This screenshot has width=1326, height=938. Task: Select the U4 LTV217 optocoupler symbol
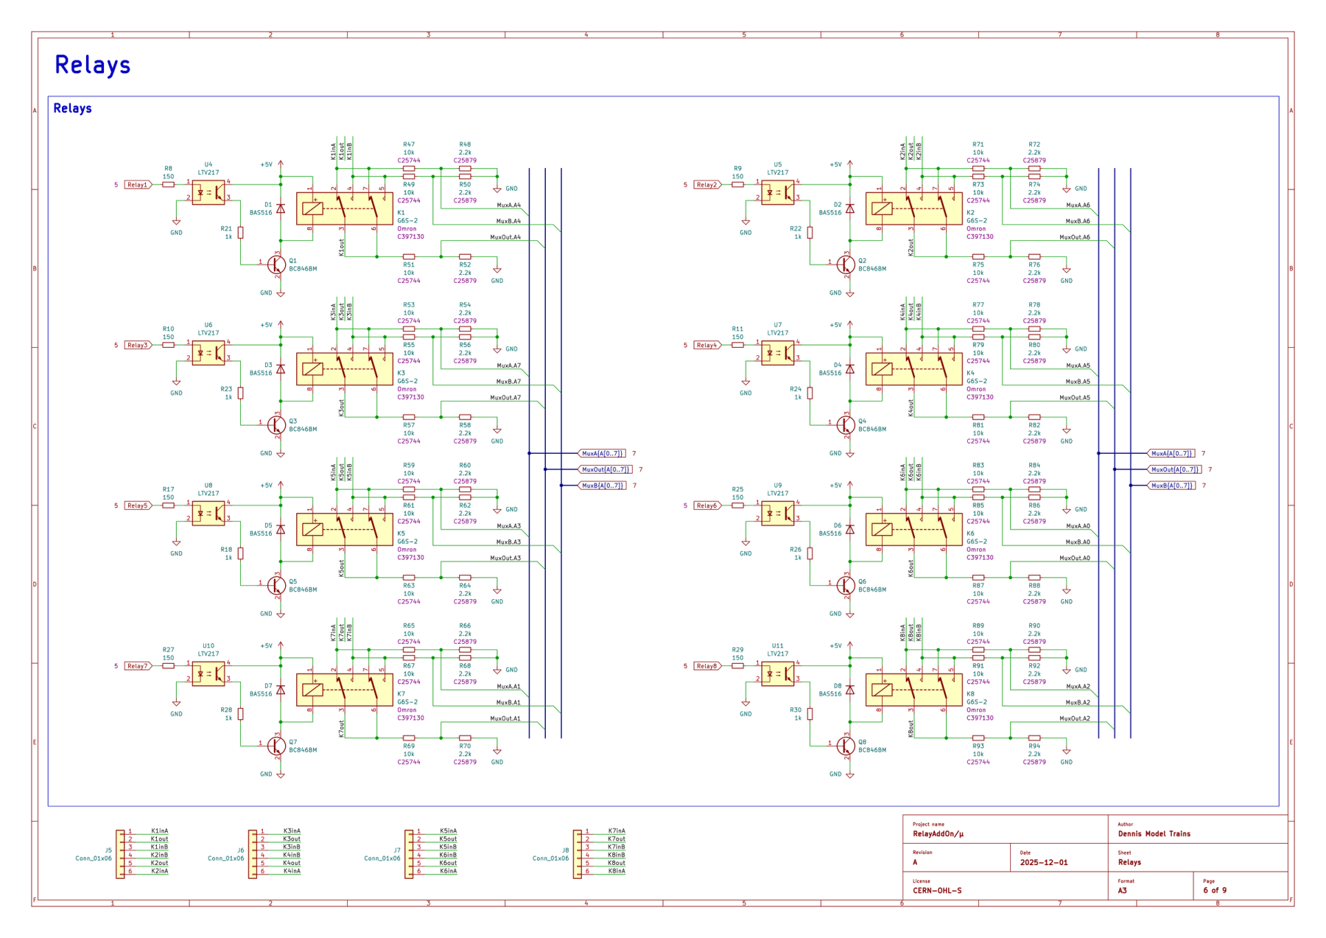click(x=208, y=192)
